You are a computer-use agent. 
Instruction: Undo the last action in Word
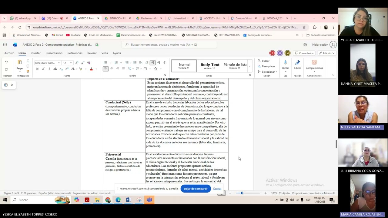tap(6, 62)
